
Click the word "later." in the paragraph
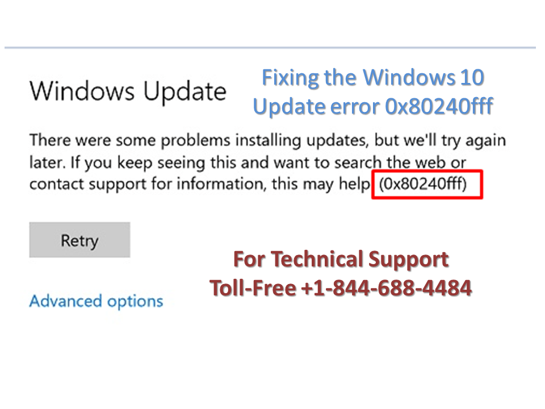click(x=48, y=162)
